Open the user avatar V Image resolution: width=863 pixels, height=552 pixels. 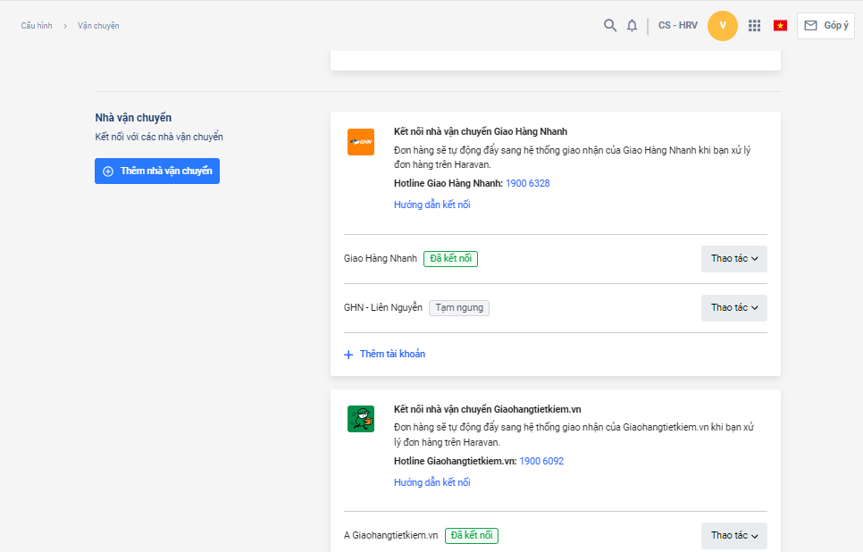click(x=722, y=26)
